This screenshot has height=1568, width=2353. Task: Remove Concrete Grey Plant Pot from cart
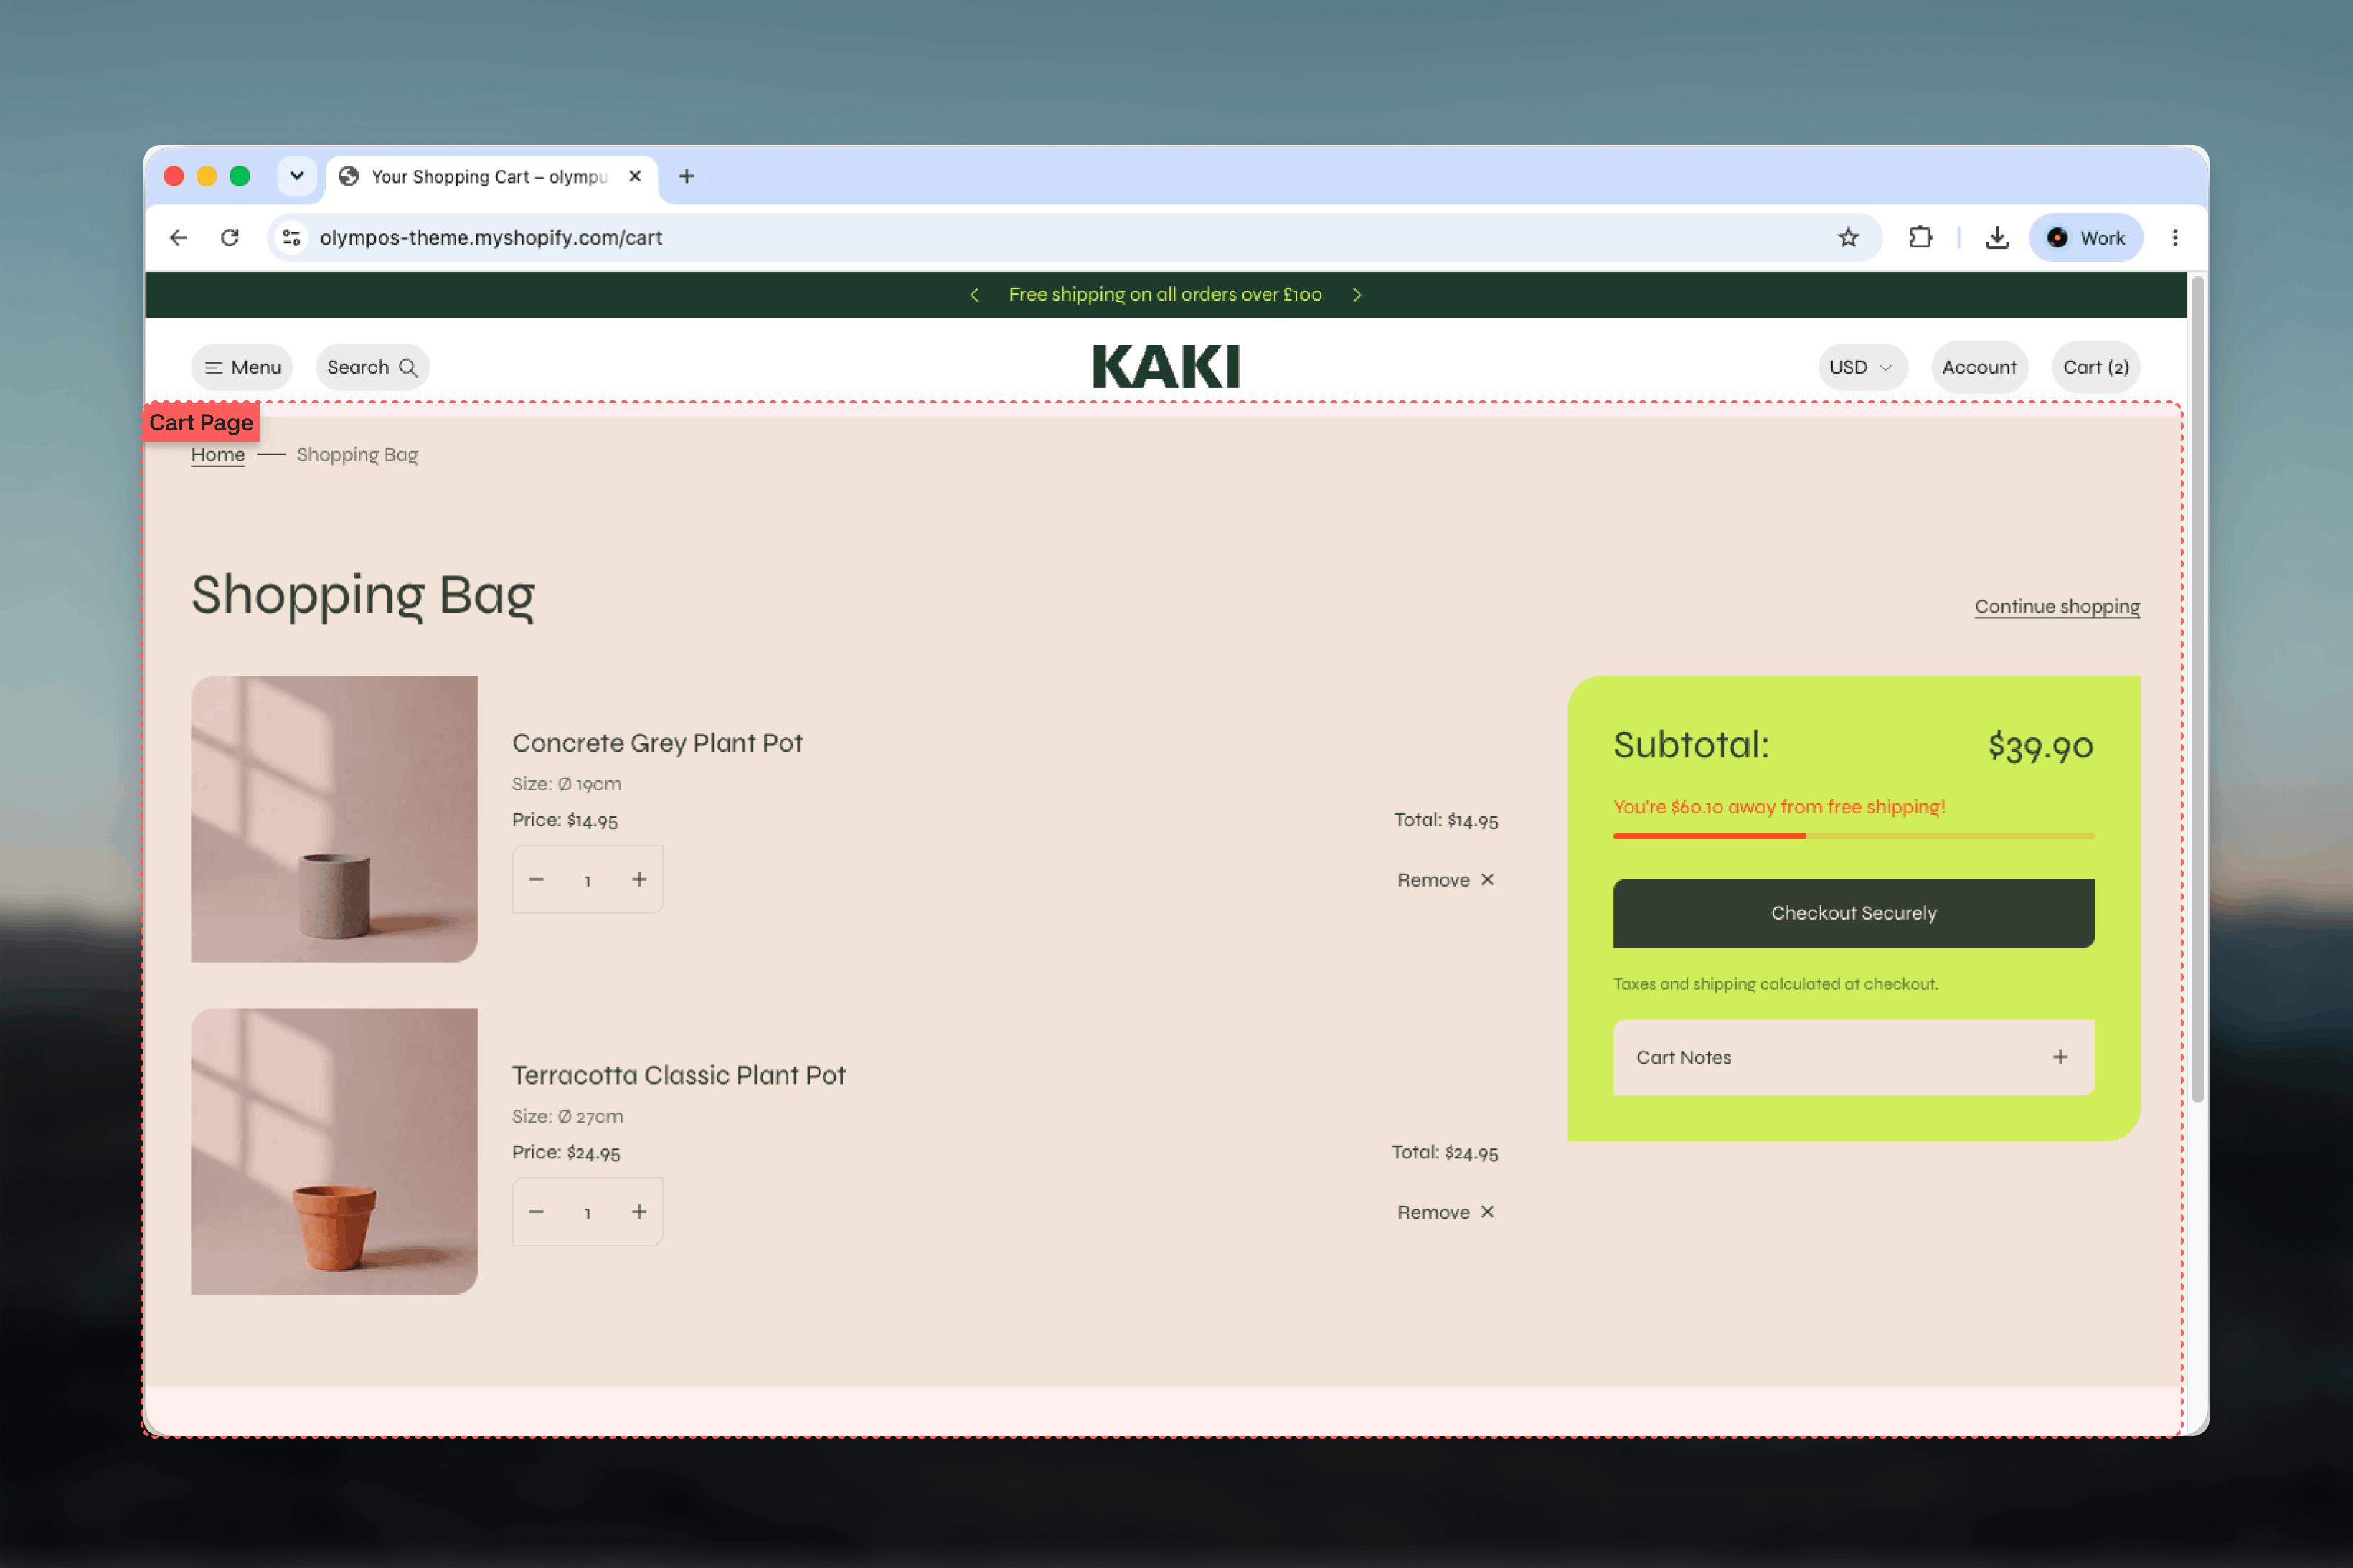tap(1446, 880)
